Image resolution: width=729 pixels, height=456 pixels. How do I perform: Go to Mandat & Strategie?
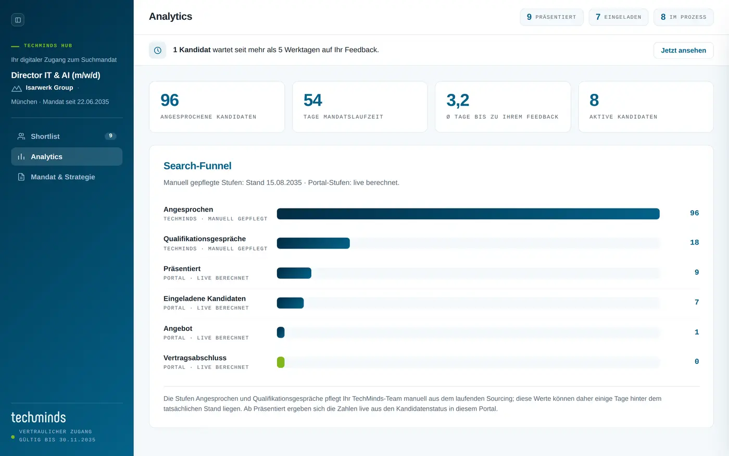coord(67,177)
